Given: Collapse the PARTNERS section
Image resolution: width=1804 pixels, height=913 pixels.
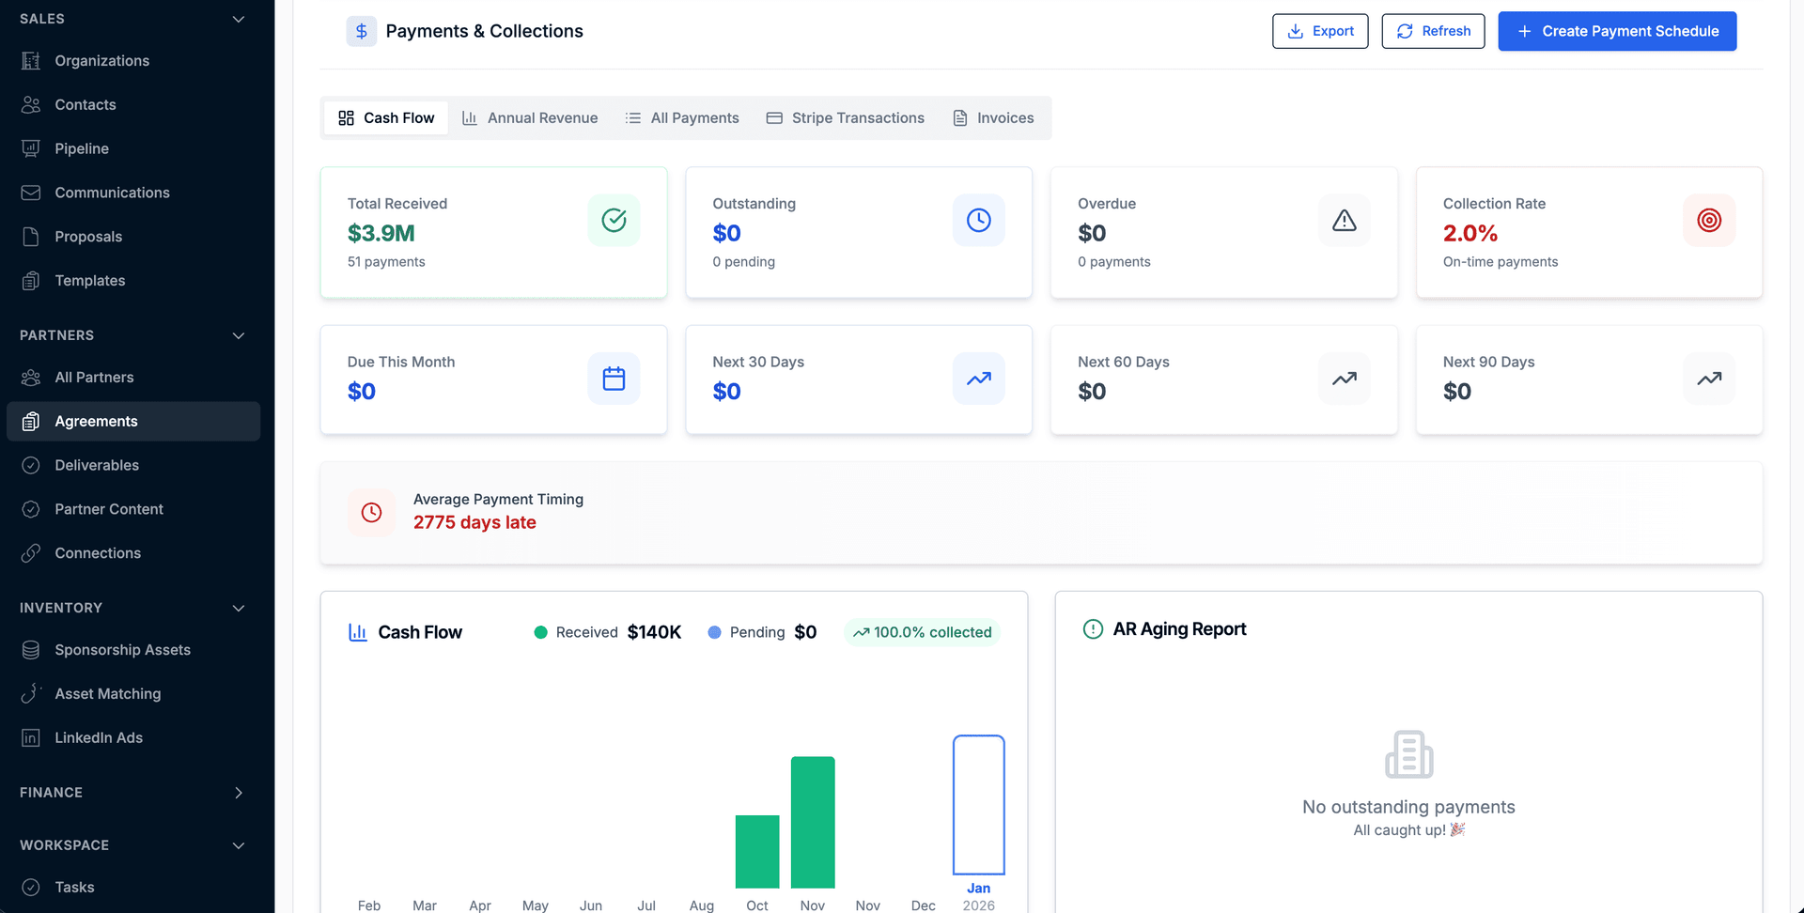Looking at the screenshot, I should click(x=238, y=335).
